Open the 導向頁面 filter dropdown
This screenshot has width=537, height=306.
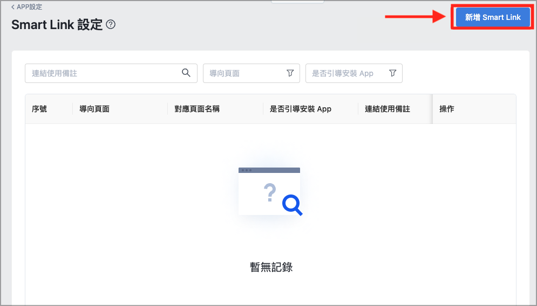click(251, 73)
